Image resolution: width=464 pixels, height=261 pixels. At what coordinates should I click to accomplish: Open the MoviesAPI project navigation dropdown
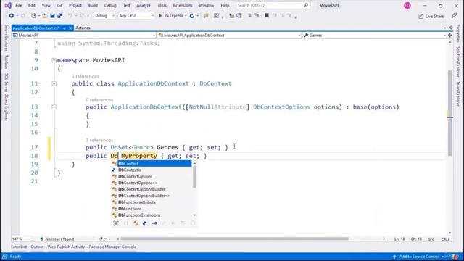click(84, 36)
